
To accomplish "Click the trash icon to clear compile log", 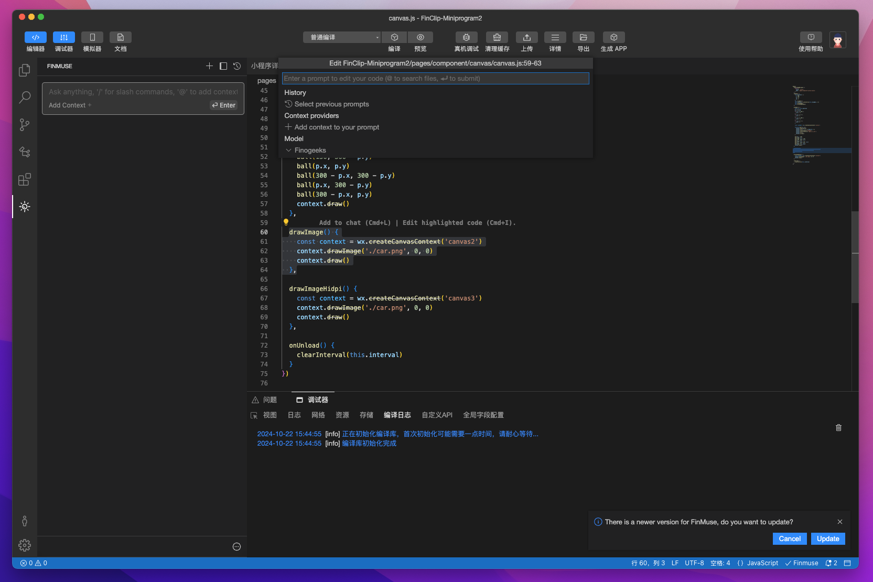I will click(838, 428).
